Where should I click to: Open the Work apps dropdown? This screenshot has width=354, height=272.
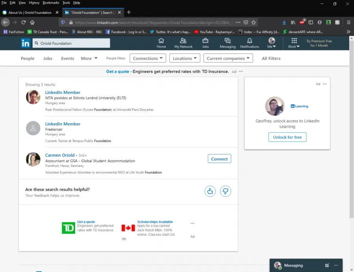click(x=294, y=43)
